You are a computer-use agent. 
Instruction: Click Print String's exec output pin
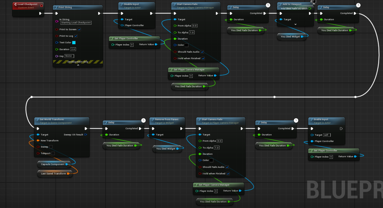click(99, 13)
